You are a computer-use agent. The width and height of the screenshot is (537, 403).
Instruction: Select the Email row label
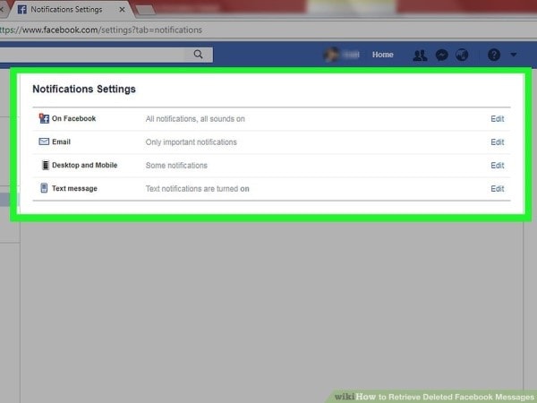pos(61,141)
